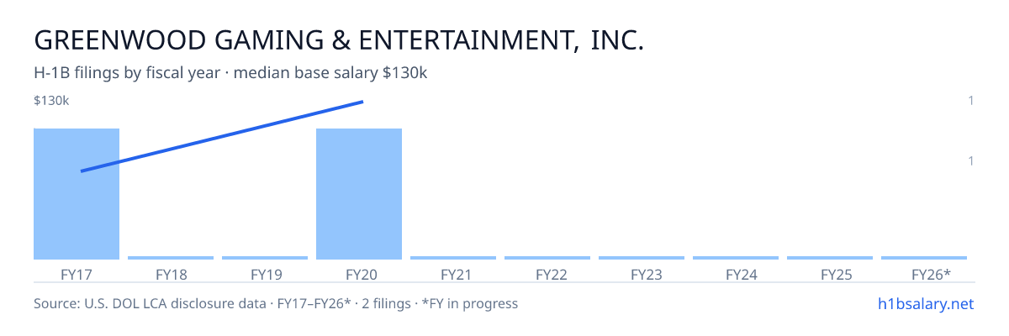Click the FY17 axis label
Image resolution: width=1009 pixels, height=336 pixels.
point(77,274)
